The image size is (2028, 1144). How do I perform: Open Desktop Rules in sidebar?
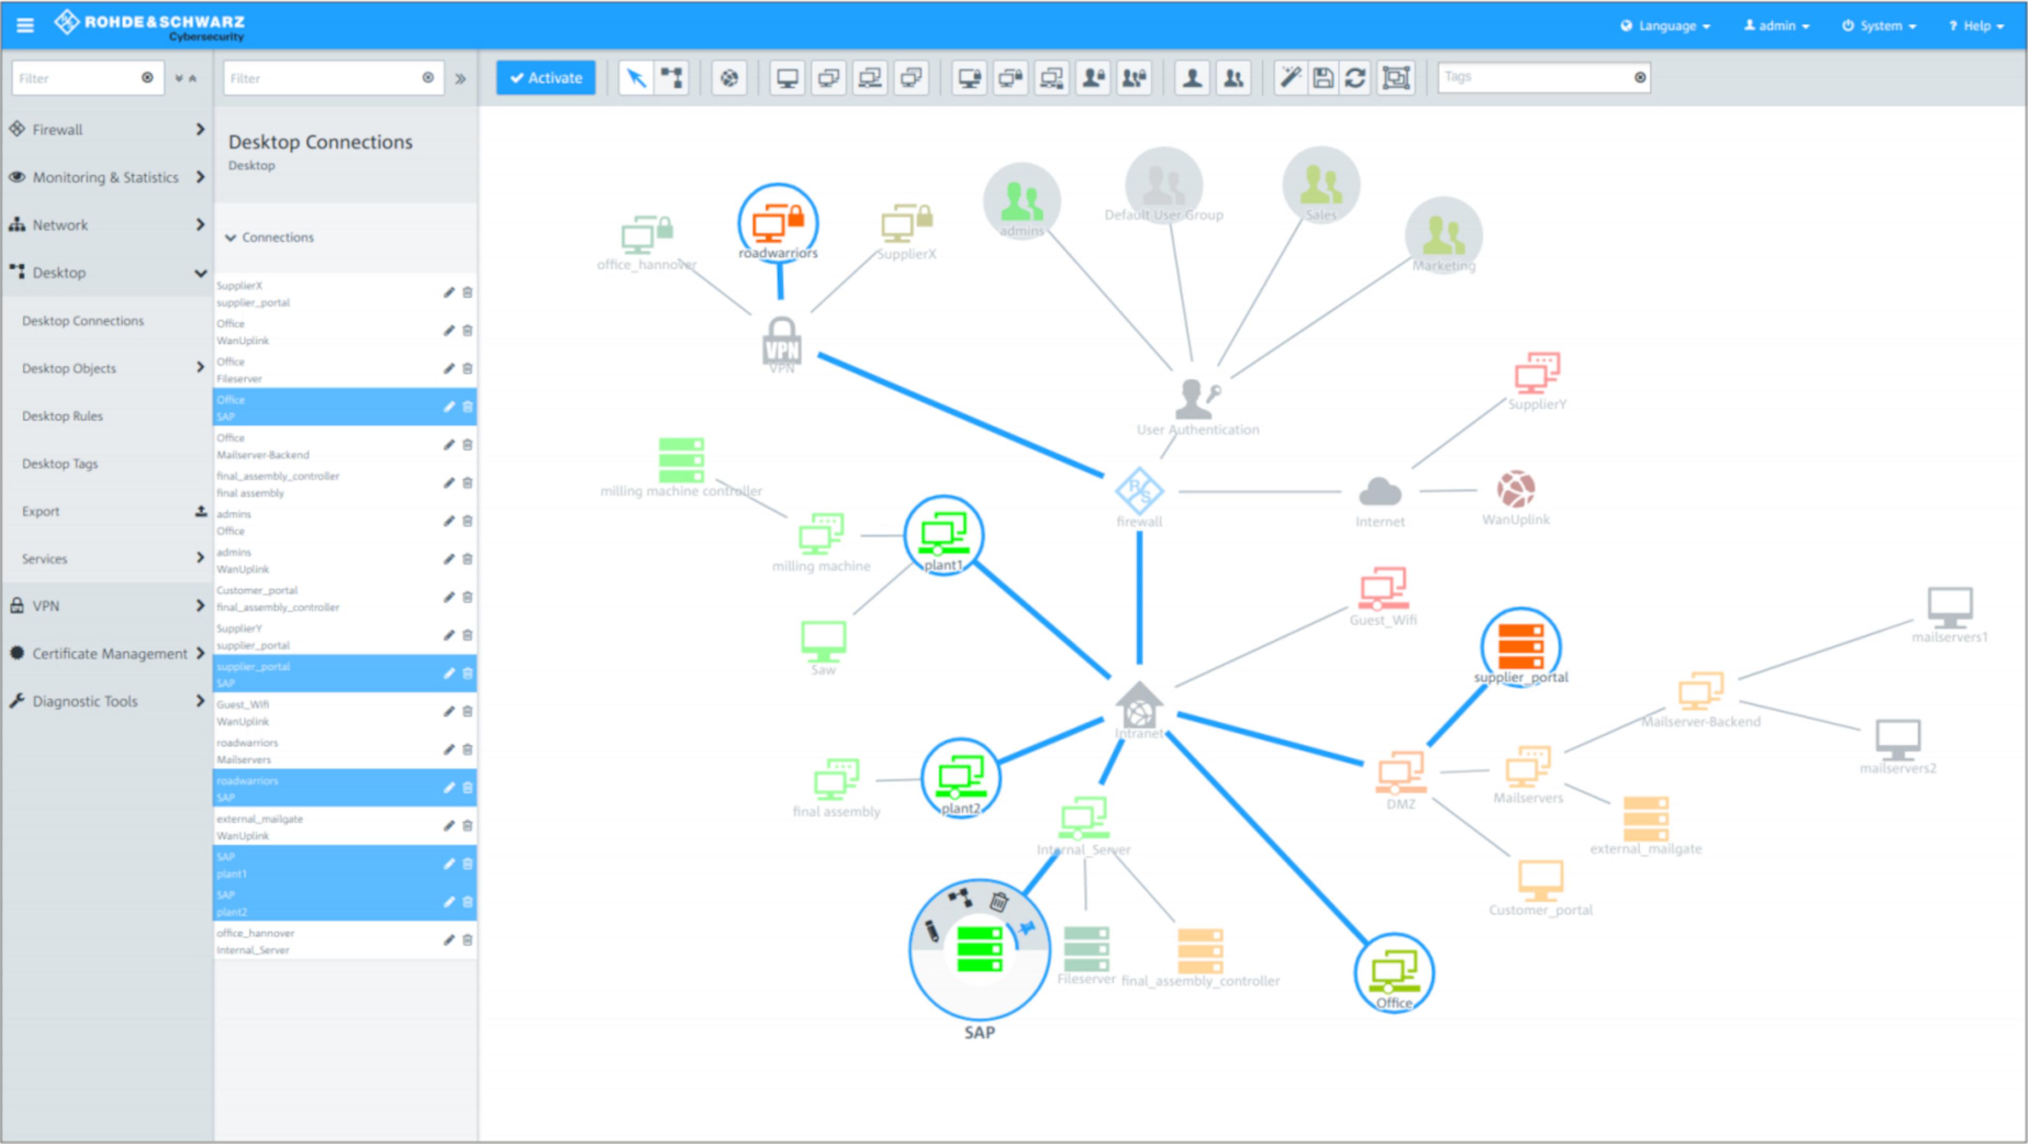pyautogui.click(x=62, y=416)
